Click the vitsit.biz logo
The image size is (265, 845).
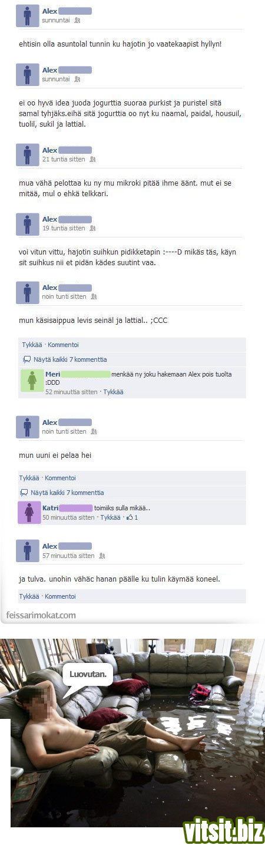pyautogui.click(x=222, y=830)
